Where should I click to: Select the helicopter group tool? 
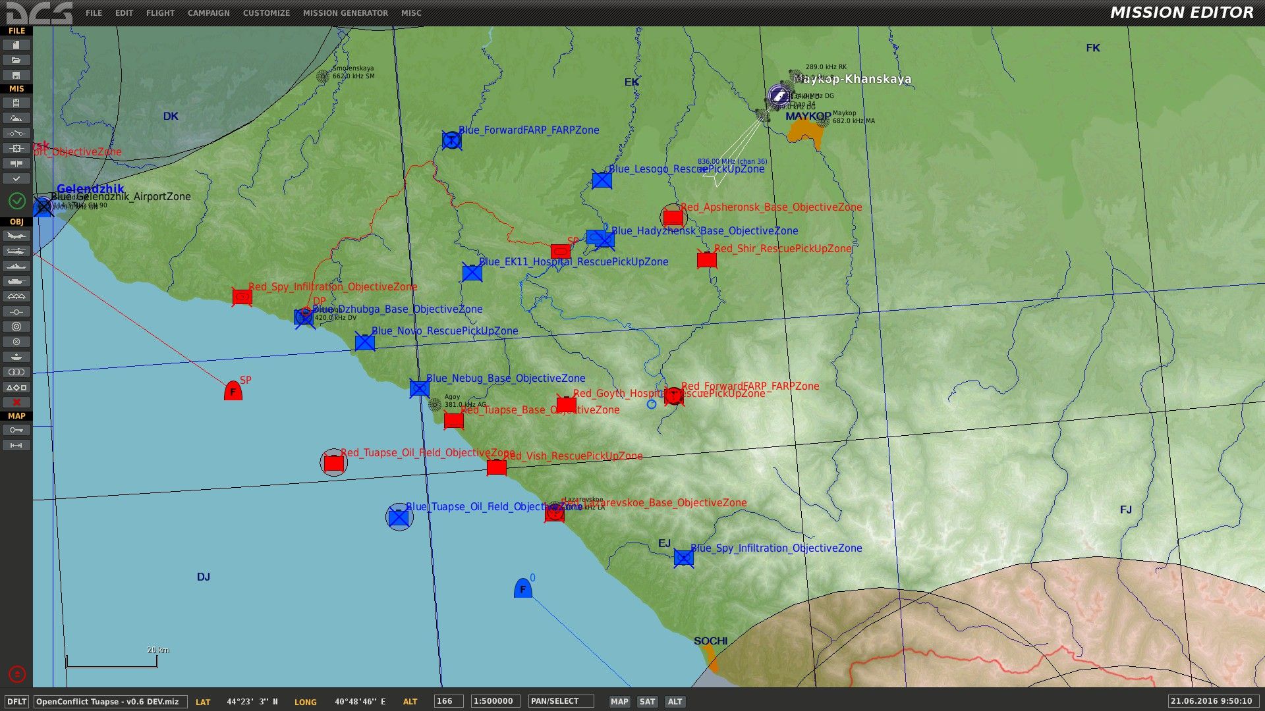tap(16, 251)
